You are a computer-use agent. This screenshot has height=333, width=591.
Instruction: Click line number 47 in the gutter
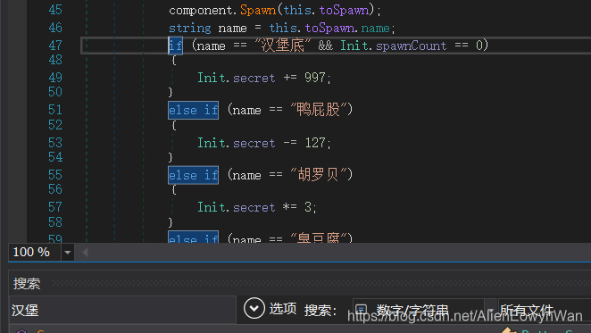[55, 46]
